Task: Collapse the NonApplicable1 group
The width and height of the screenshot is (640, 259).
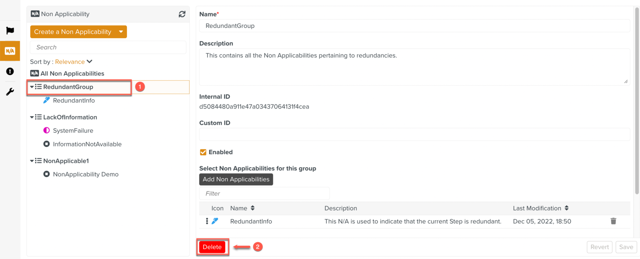Action: 32,161
